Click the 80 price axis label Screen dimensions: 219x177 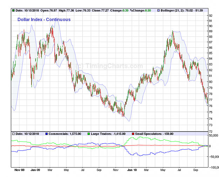pyautogui.click(x=211, y=82)
